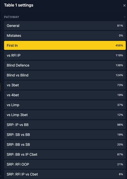Viewport: 127px width, 179px height.
Task: Select Blind vs Blind pathway
Action: point(65,75)
